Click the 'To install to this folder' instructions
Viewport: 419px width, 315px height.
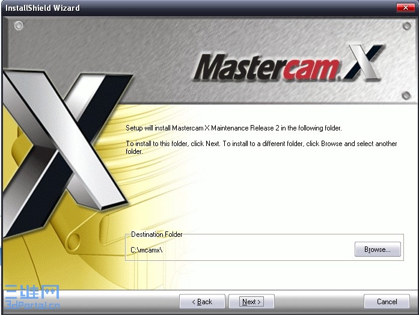click(x=261, y=147)
